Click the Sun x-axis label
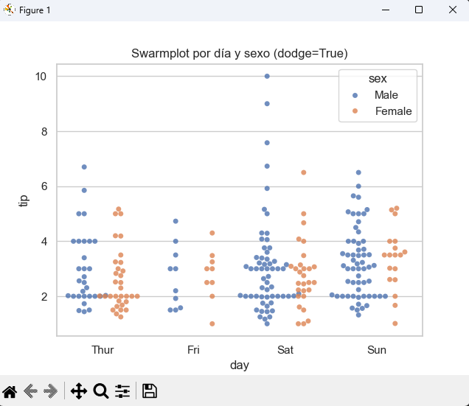Screen dimensions: 469x406 [x=377, y=350]
